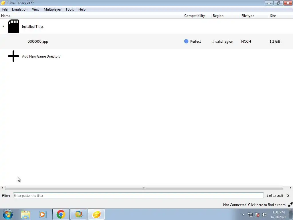Restore down the Citra window
Screen dimensions: 293x220
[x=278, y=3]
